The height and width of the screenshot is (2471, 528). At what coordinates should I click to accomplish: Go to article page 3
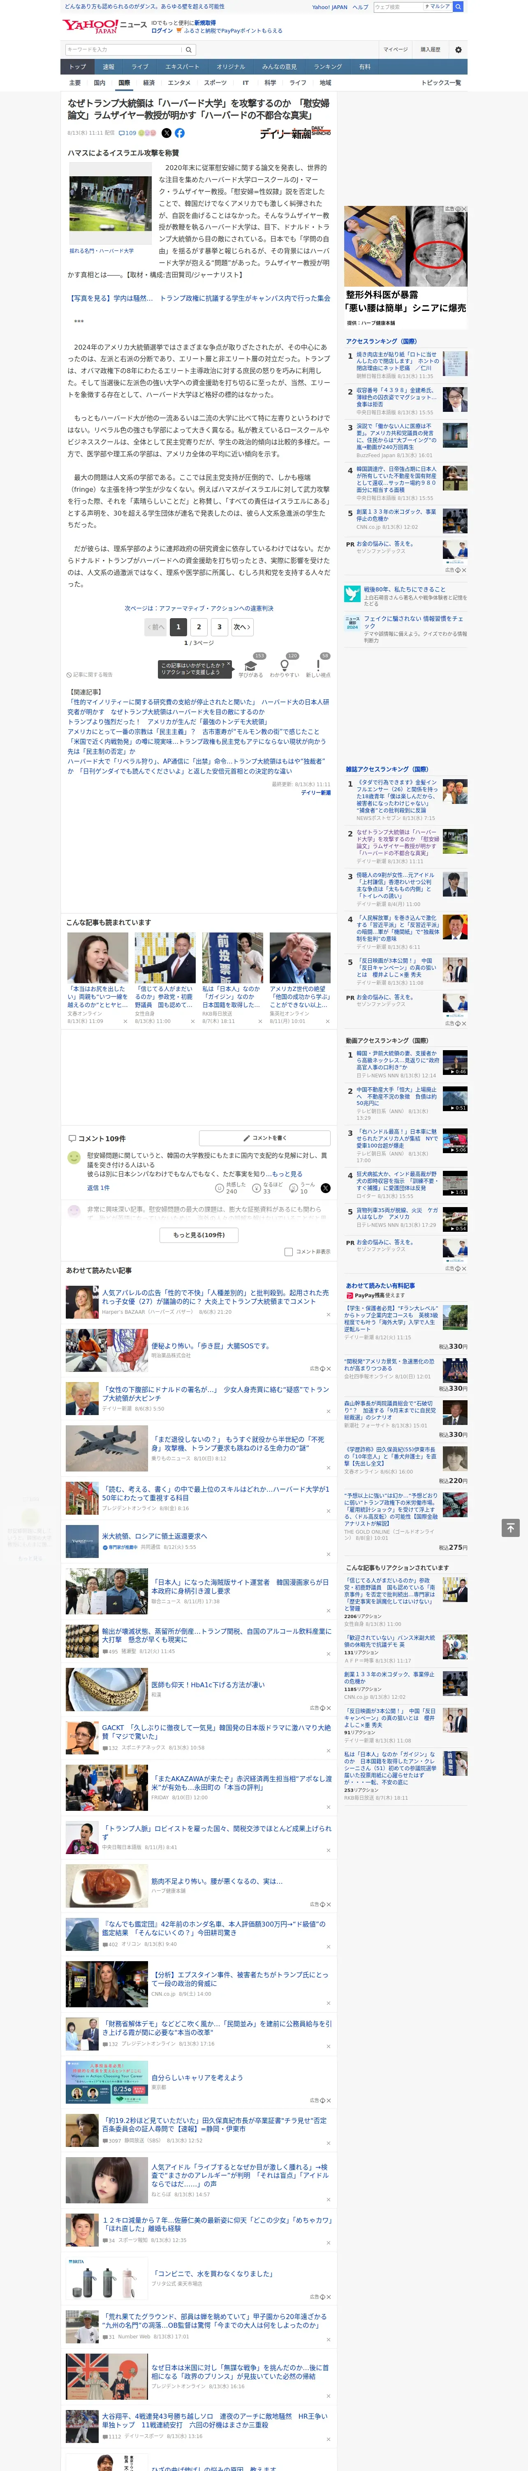pyautogui.click(x=220, y=627)
